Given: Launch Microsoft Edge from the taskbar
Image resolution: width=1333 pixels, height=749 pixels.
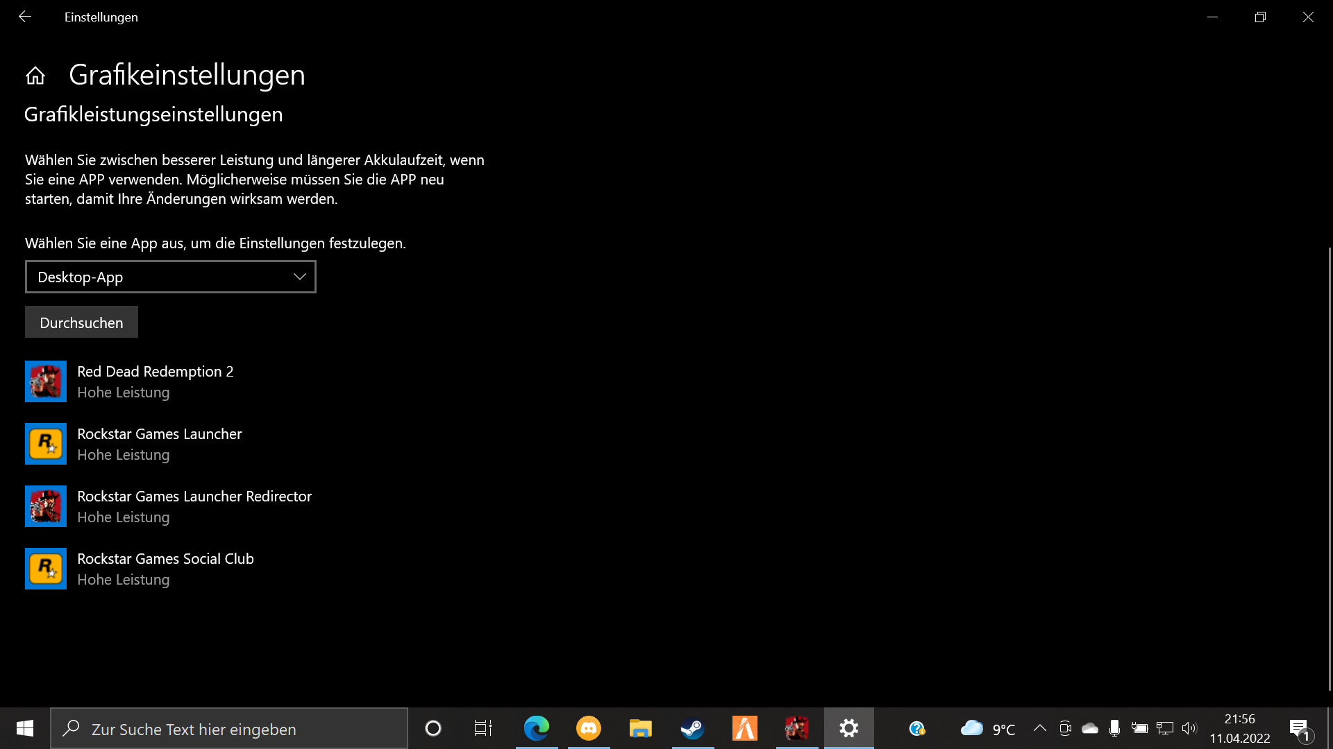Looking at the screenshot, I should 536,728.
